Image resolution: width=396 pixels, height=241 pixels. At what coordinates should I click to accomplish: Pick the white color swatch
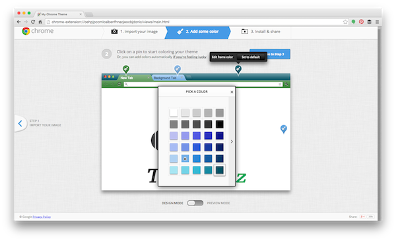pyautogui.click(x=174, y=113)
